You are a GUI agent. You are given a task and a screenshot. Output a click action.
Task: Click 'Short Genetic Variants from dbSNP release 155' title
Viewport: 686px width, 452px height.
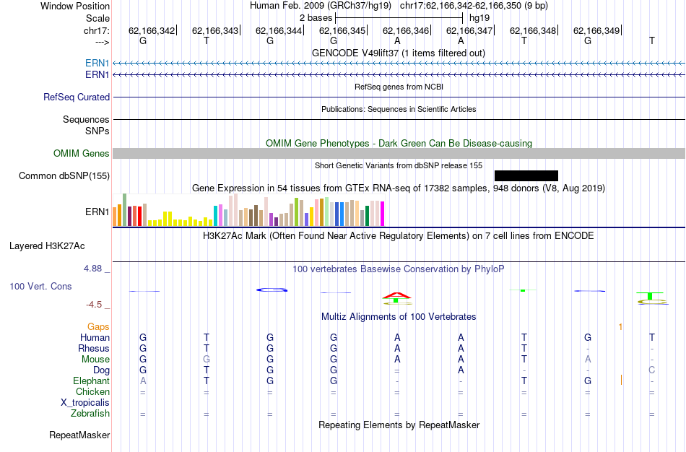click(x=399, y=165)
